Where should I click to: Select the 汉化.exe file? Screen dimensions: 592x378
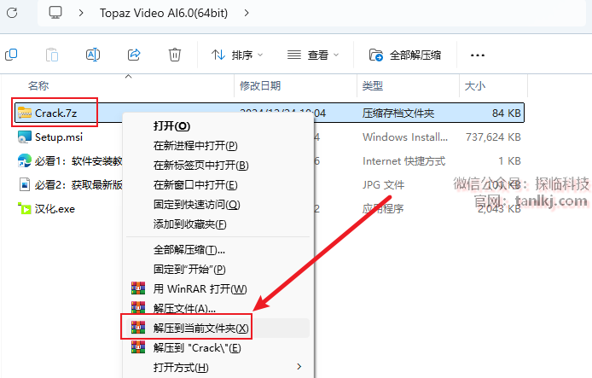pos(55,209)
